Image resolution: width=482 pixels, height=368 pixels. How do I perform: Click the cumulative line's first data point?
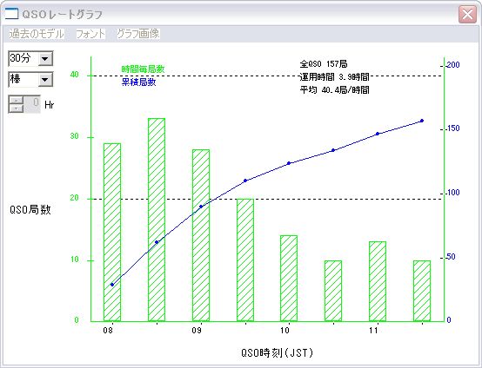click(x=112, y=285)
